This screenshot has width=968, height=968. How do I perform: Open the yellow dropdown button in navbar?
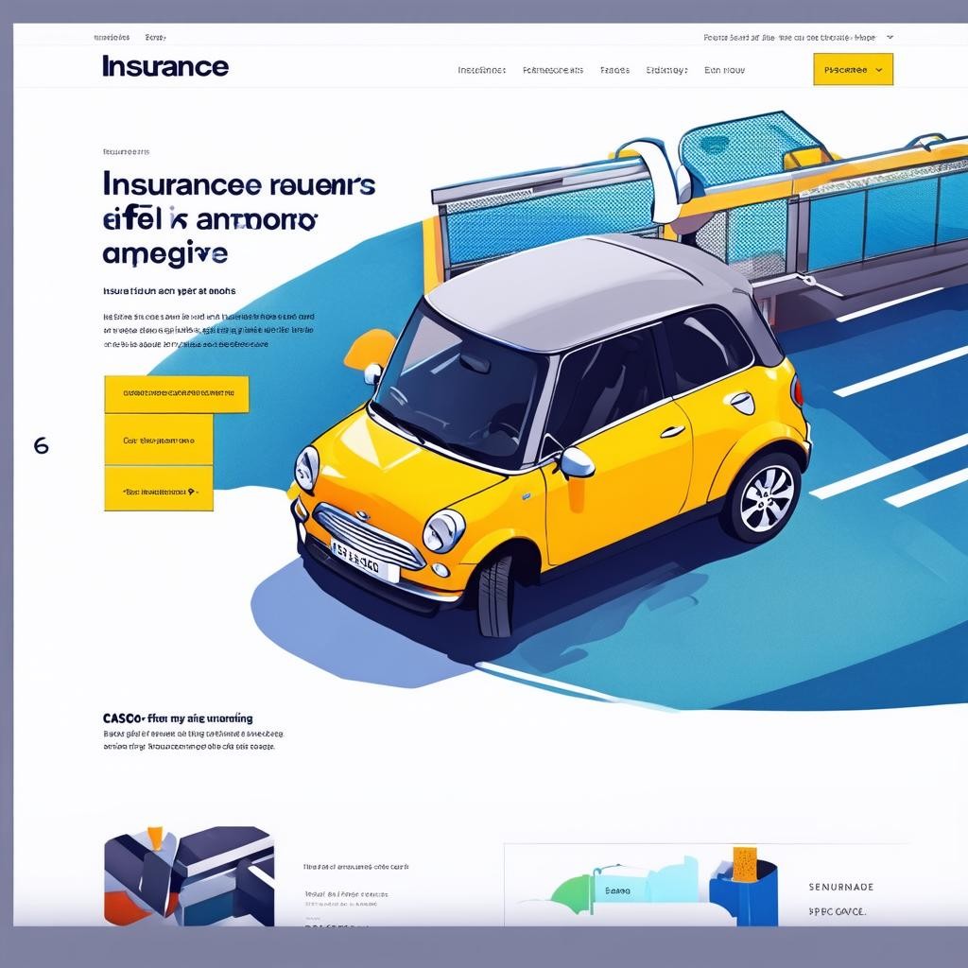click(853, 69)
